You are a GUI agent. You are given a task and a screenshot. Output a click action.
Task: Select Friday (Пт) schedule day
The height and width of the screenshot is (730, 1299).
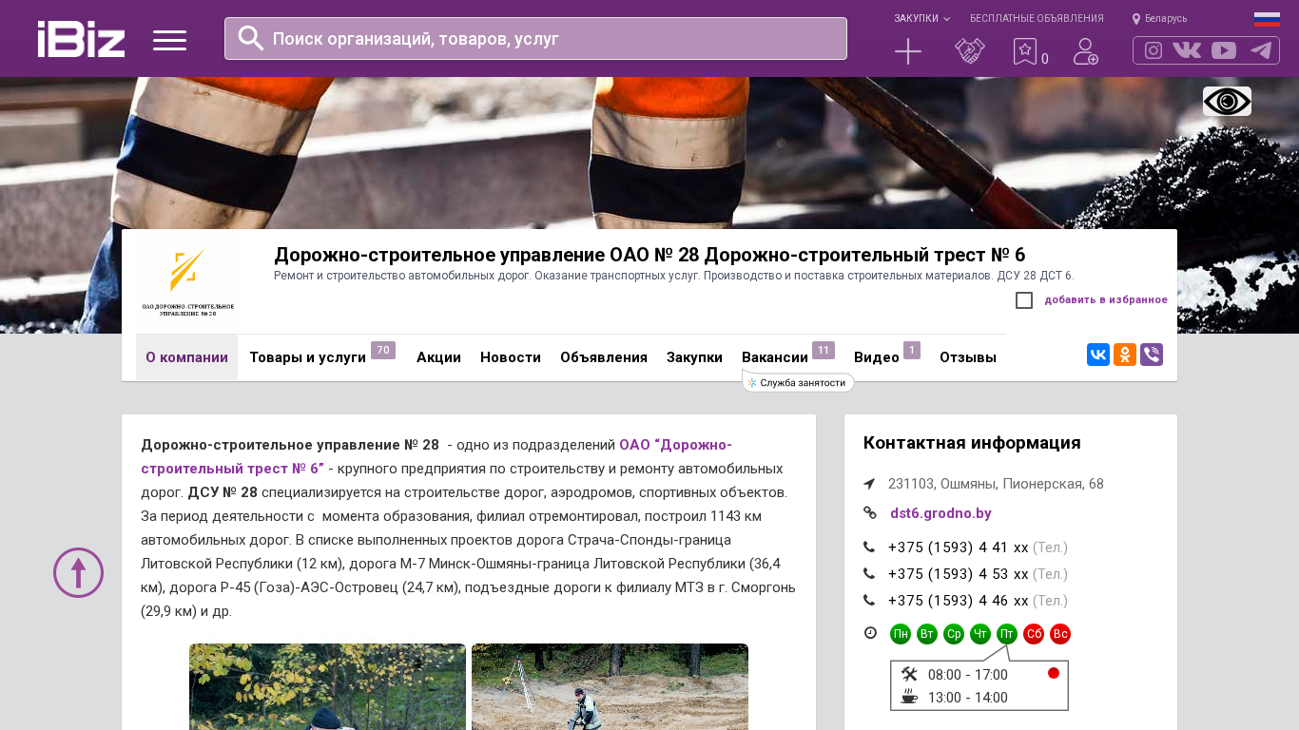click(x=1007, y=634)
